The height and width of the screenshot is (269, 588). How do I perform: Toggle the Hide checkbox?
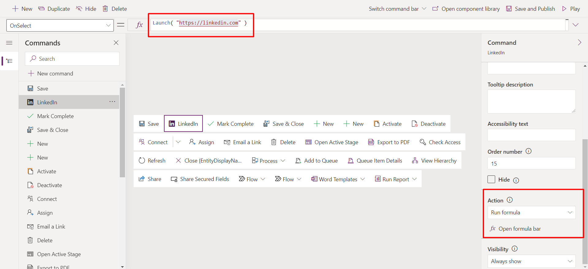[x=491, y=179]
